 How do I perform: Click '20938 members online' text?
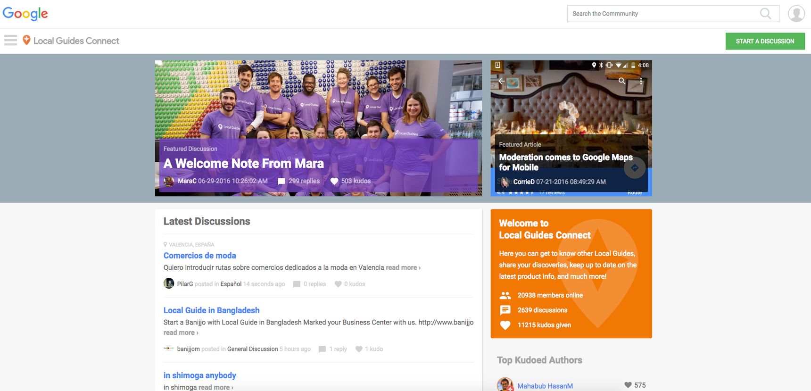click(550, 295)
